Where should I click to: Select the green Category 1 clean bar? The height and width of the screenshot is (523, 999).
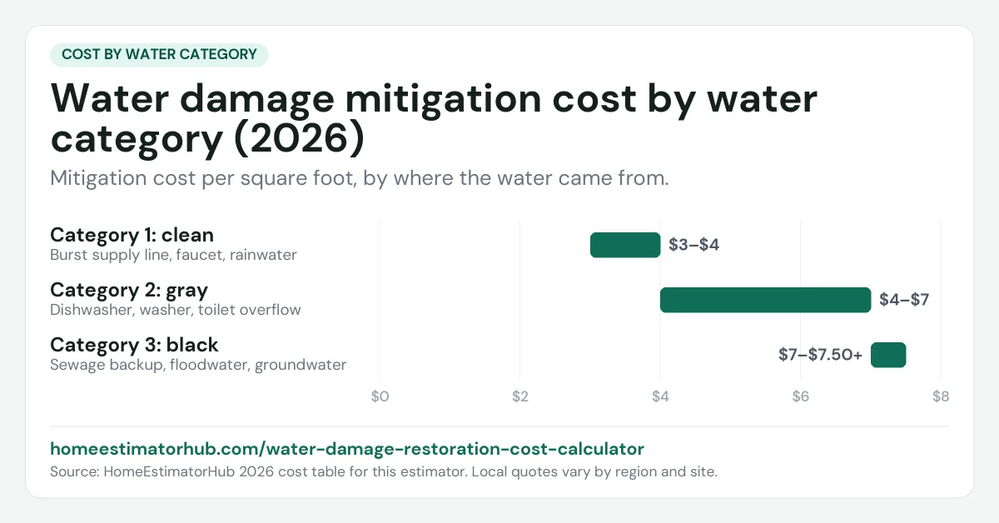click(x=625, y=245)
